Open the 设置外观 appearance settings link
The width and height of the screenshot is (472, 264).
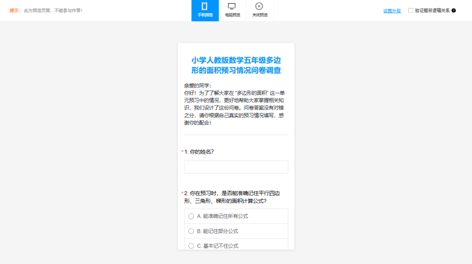click(391, 10)
